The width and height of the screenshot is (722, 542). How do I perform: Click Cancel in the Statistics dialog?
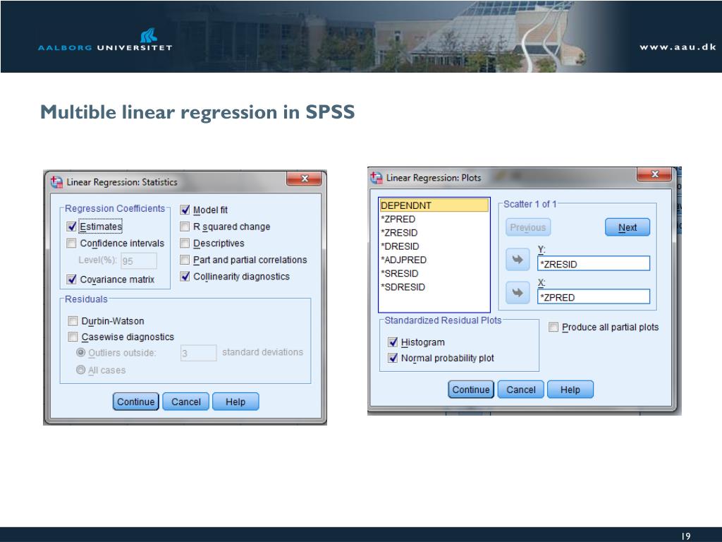coord(186,402)
